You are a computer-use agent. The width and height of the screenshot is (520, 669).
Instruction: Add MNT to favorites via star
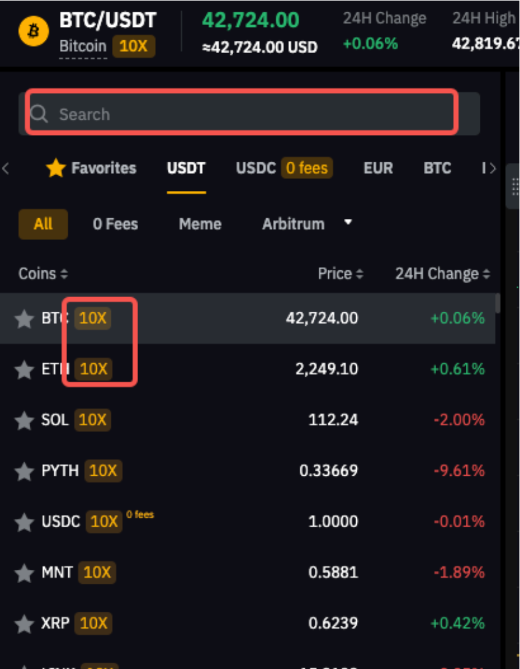[x=24, y=573]
